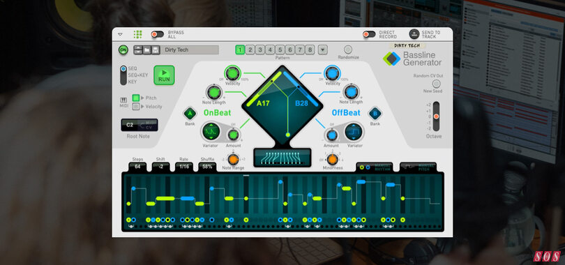Toggle the Direct Record switch

click(369, 34)
